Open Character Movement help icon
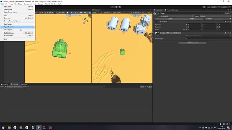Screen dimensions: 232x130 [x=225, y=33]
